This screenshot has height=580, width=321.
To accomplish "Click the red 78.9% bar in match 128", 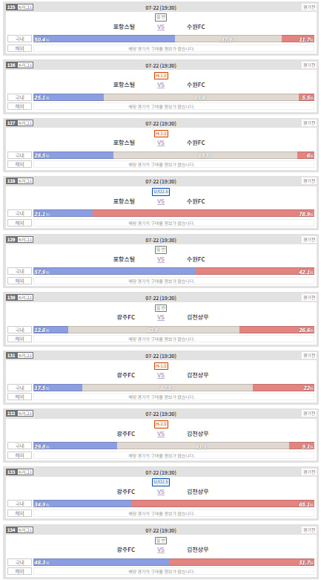I will point(204,213).
